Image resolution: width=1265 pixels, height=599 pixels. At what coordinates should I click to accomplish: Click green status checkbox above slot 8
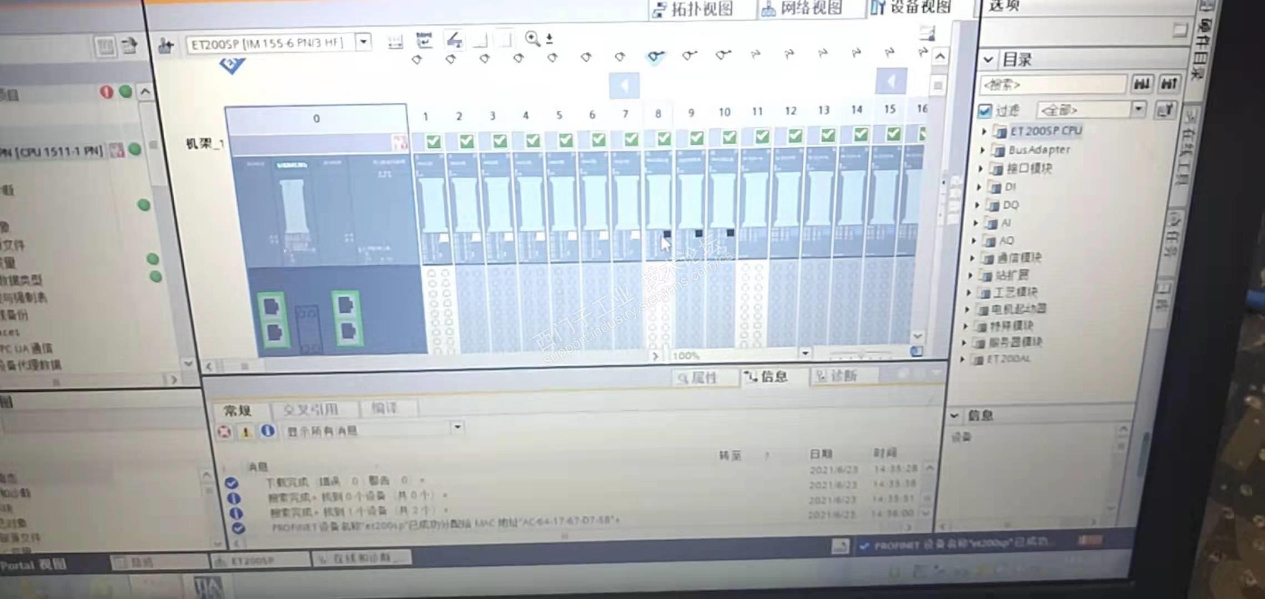[664, 139]
